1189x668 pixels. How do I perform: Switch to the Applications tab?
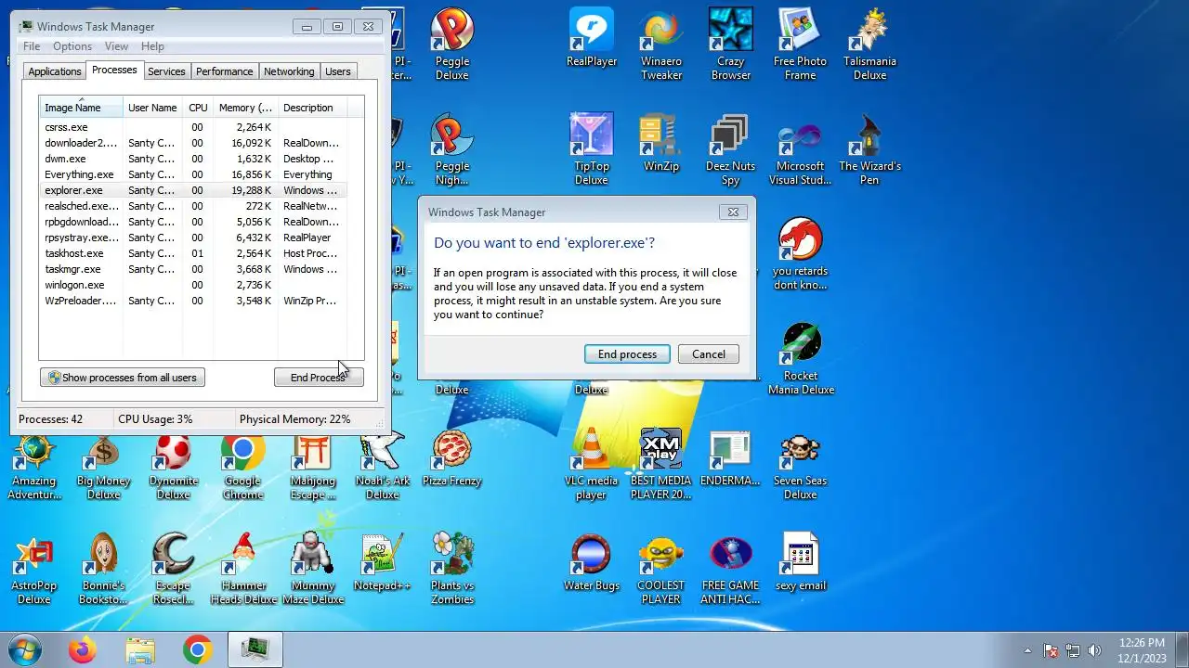(x=55, y=71)
